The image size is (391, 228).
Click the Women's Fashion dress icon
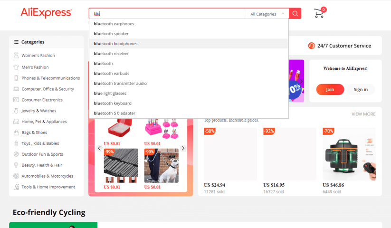16,55
